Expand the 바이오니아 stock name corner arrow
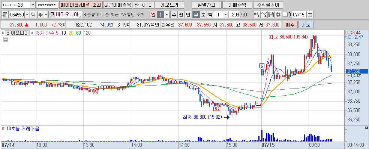369x149 pixels. click(80, 16)
